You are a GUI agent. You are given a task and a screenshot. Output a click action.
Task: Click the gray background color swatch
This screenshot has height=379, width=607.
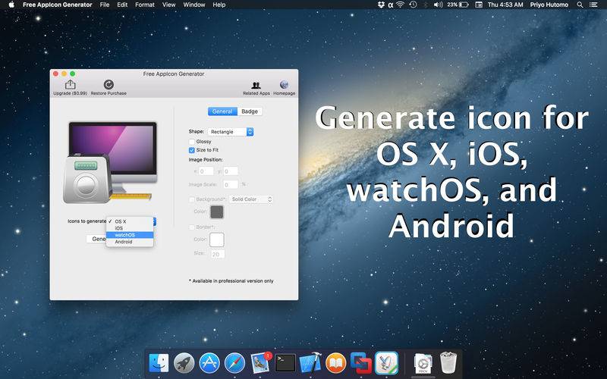point(217,212)
